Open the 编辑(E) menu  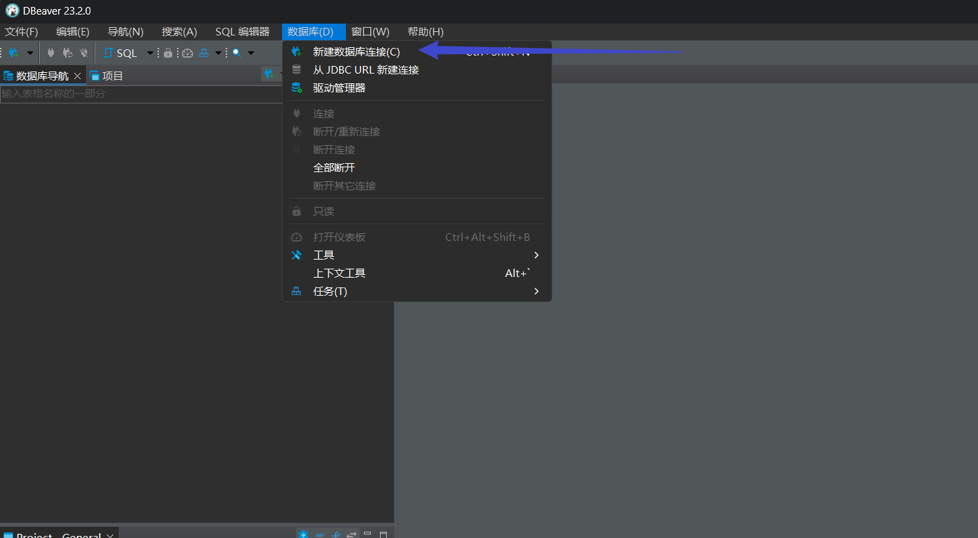pyautogui.click(x=73, y=32)
